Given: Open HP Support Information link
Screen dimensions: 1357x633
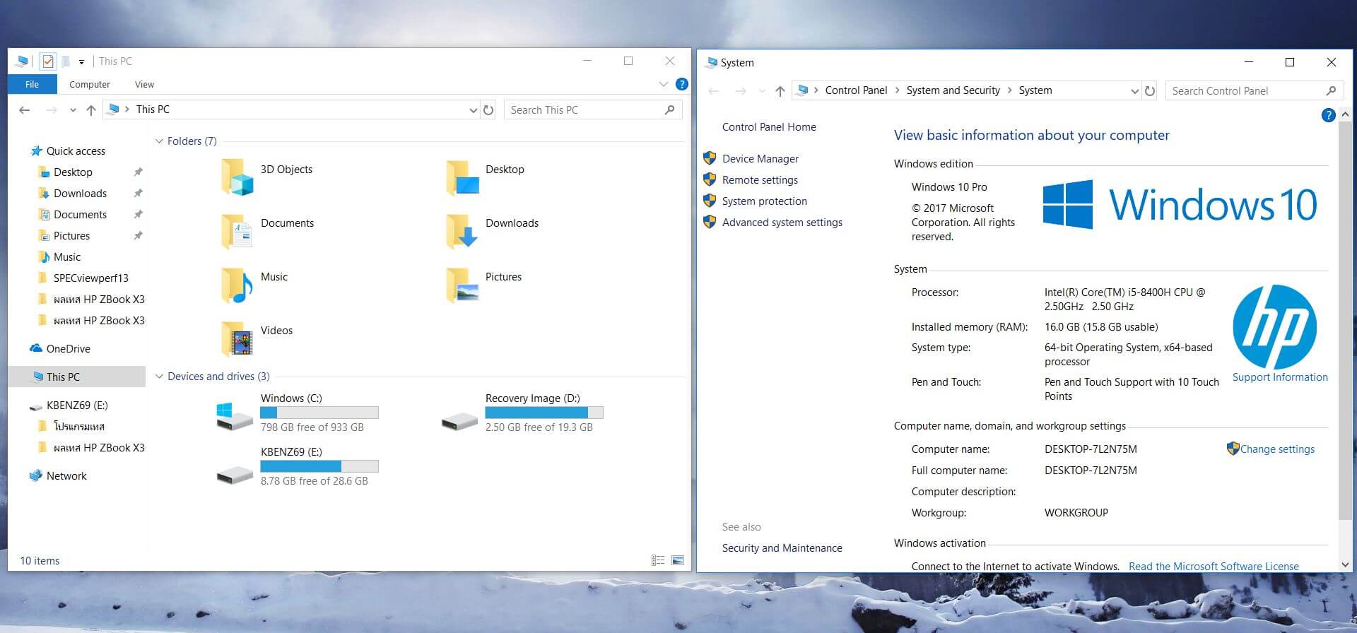Looking at the screenshot, I should (1280, 377).
